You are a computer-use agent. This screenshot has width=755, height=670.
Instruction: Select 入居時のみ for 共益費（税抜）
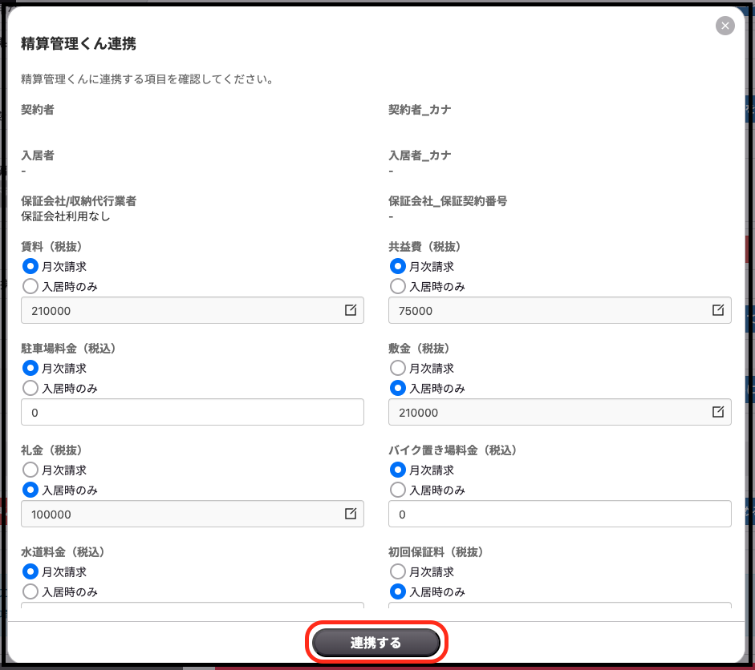click(397, 286)
